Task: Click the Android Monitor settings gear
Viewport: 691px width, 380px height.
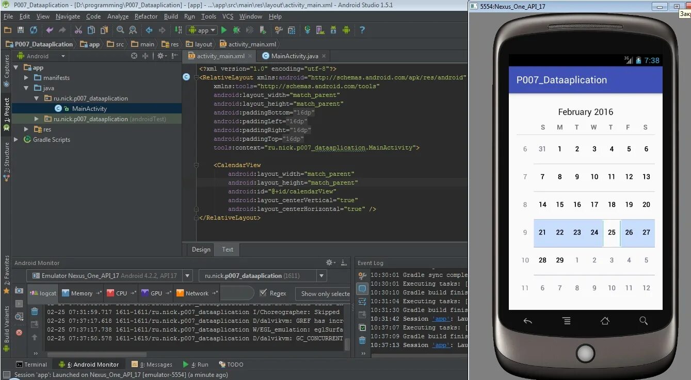Action: point(331,262)
